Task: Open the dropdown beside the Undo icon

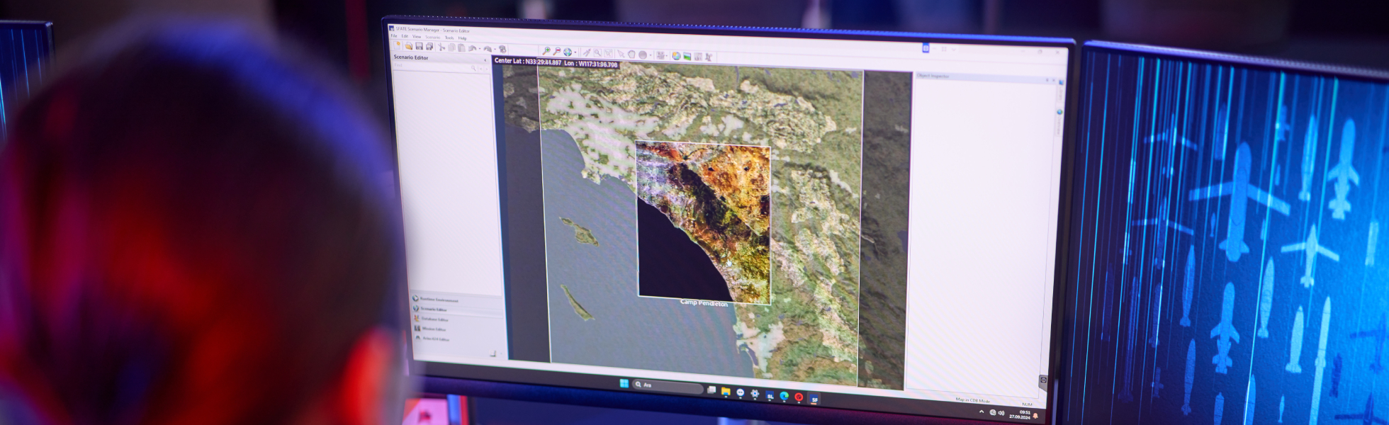Action: point(480,49)
